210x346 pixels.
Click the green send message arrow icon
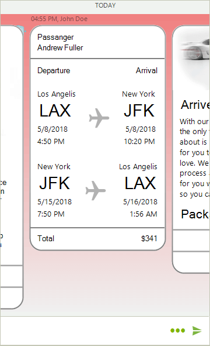(x=197, y=330)
